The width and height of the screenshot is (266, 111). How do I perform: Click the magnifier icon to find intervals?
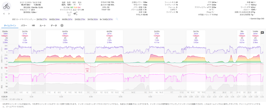[117, 19]
